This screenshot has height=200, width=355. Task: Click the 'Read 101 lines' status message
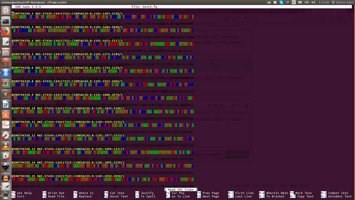[181, 190]
